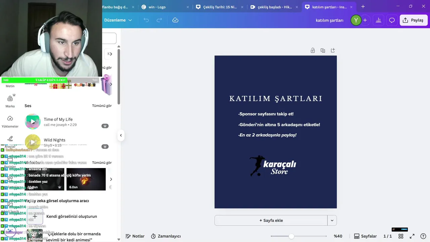Image resolution: width=430 pixels, height=242 pixels.
Task: Click the cloud save status icon
Action: [x=175, y=20]
